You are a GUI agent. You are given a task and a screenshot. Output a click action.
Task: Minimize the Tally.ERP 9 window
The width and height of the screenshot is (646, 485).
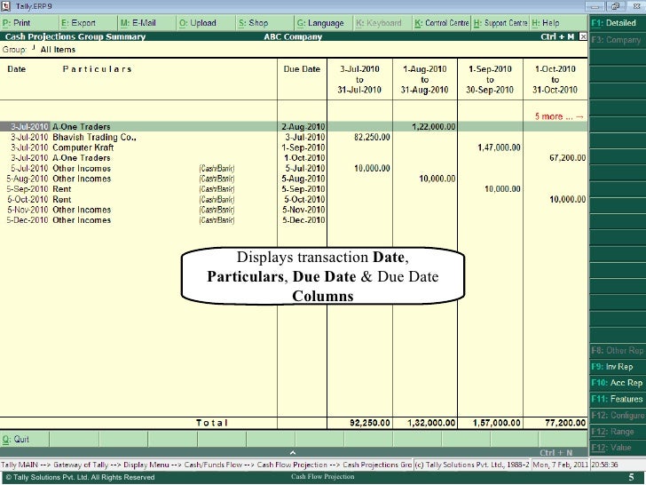click(x=595, y=6)
